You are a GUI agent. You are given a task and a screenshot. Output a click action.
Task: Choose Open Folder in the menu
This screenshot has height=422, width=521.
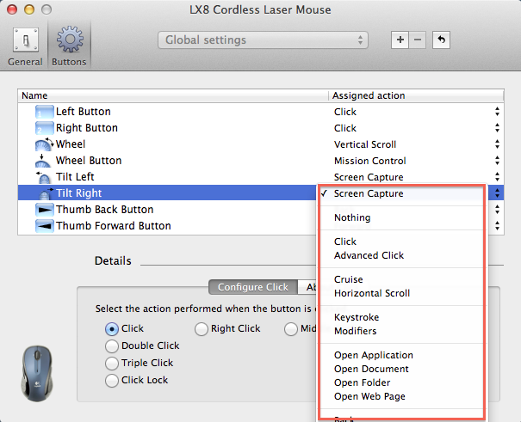coord(401,382)
